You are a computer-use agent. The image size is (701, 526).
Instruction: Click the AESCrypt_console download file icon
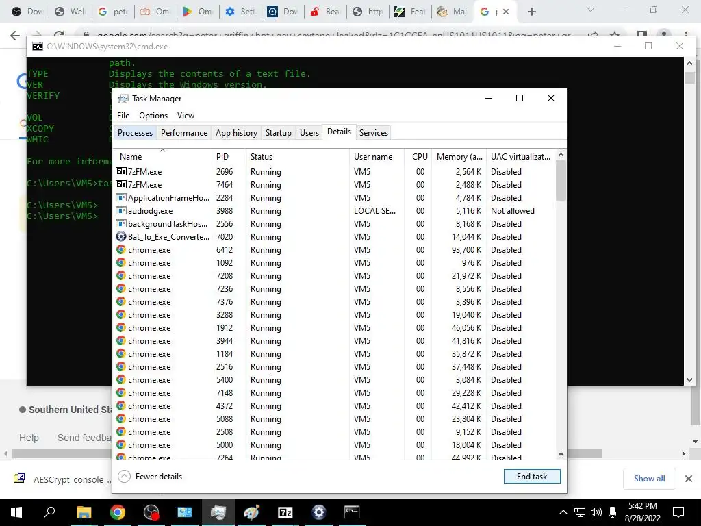pos(19,479)
